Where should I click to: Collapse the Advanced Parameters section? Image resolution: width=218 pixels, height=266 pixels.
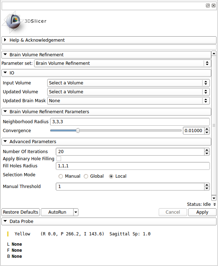[5, 142]
